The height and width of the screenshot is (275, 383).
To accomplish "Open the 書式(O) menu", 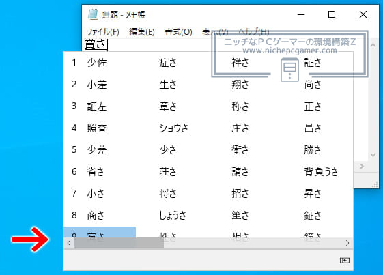I will click(178, 32).
